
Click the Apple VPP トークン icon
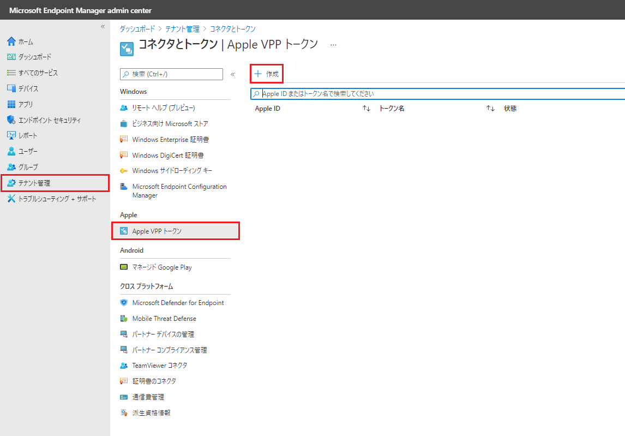124,231
